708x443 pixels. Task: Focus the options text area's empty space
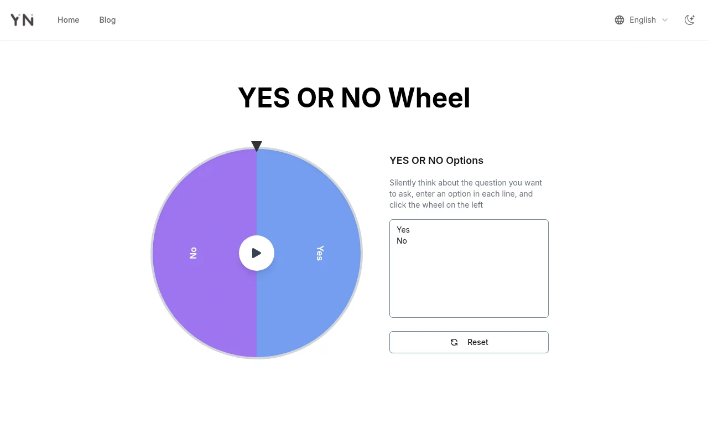point(469,282)
